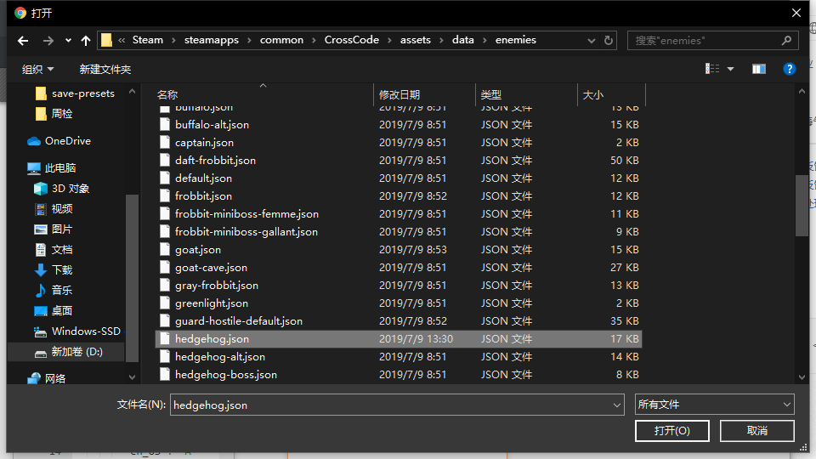Image resolution: width=816 pixels, height=459 pixels.
Task: Select buffalo-alt.json file
Action: point(399,125)
